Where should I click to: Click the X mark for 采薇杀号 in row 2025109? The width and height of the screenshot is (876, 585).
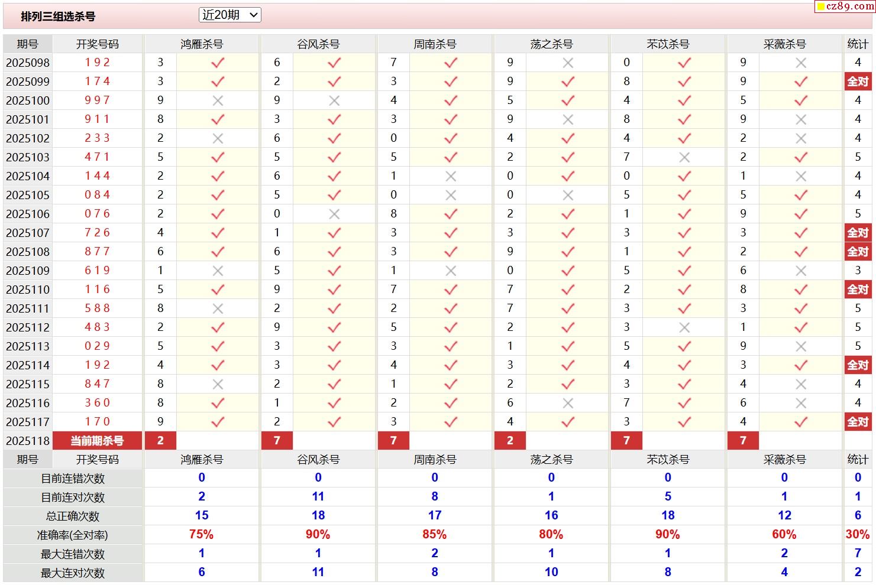[x=801, y=271]
